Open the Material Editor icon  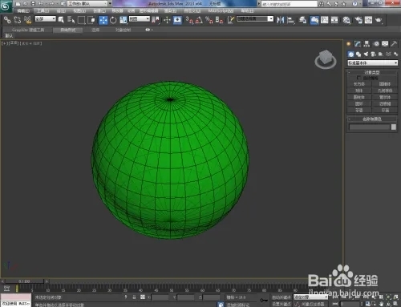point(346,20)
